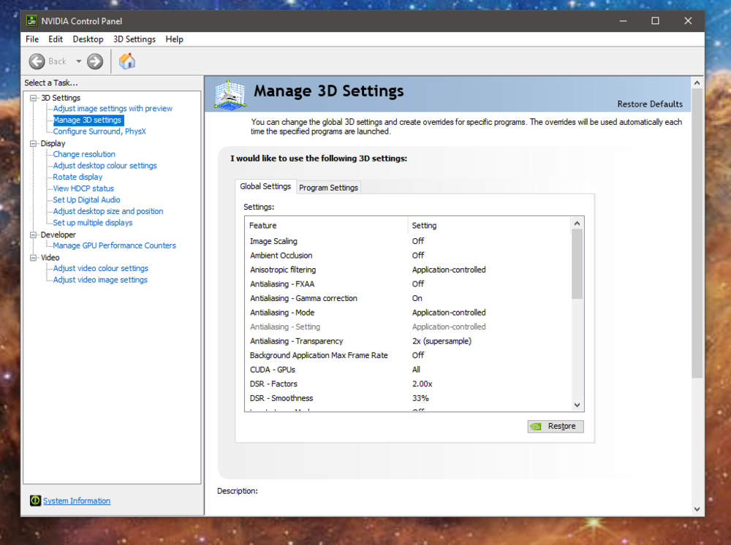The height and width of the screenshot is (545, 731).
Task: Open the Edit menu
Action: [56, 39]
